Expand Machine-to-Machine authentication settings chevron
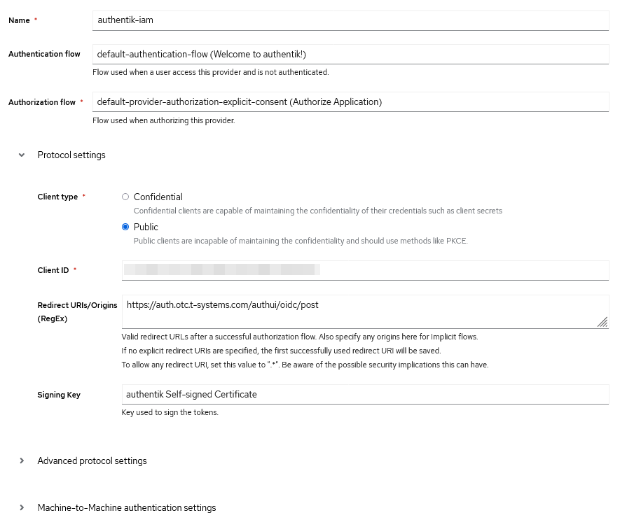The height and width of the screenshot is (527, 620). [22, 507]
